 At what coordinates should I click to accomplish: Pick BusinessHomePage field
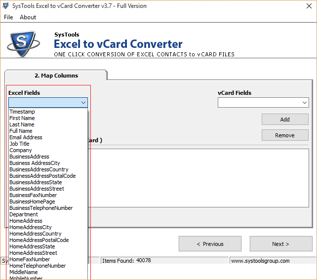click(x=48, y=201)
